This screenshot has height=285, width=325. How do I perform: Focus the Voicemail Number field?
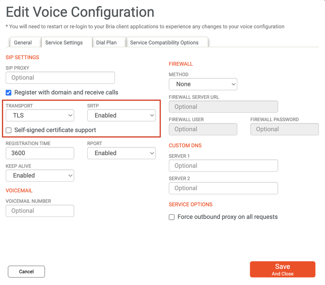(40, 211)
